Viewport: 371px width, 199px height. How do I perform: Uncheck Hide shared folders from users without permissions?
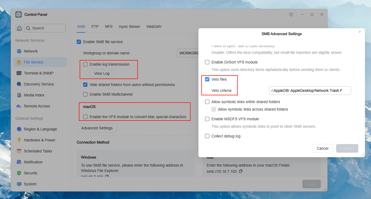pos(85,85)
